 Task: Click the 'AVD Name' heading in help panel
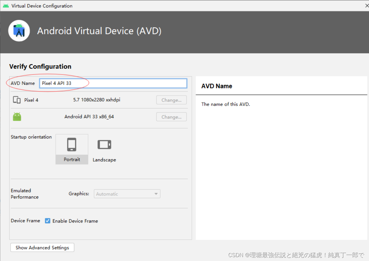[217, 86]
